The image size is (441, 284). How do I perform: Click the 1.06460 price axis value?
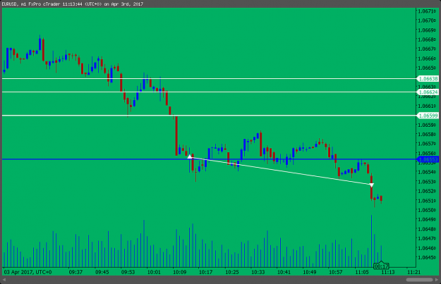pyautogui.click(x=427, y=248)
